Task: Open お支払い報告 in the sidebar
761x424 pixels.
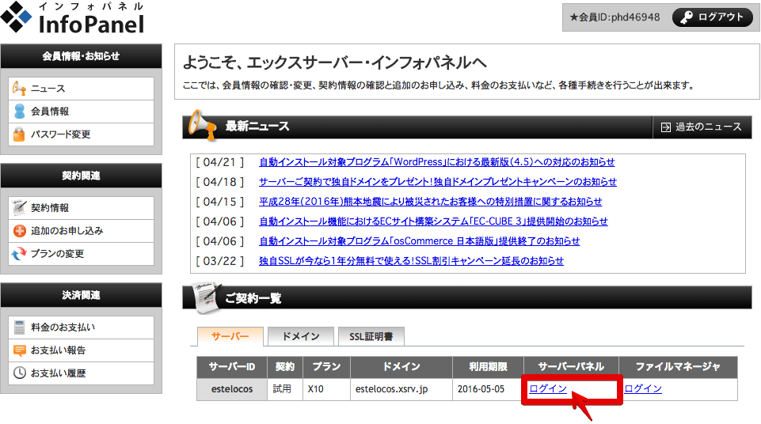Action: click(x=81, y=350)
